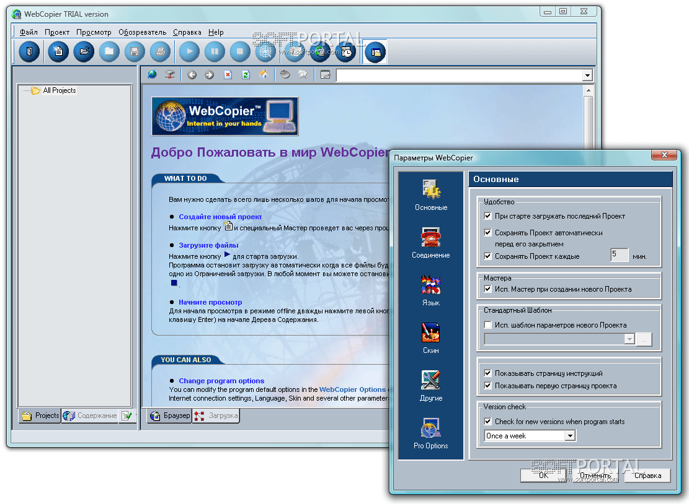Stop download with the Stop button
Viewport: 689px width, 504px height.
coord(240,51)
